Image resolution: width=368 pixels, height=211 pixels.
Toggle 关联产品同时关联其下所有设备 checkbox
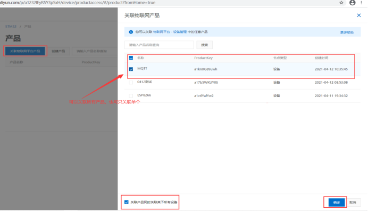[127, 202]
